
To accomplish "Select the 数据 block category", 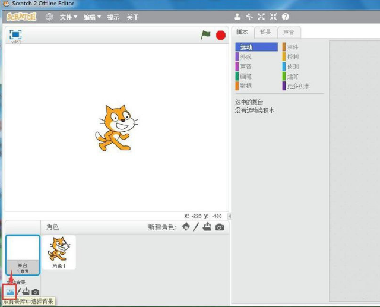I will (x=256, y=86).
